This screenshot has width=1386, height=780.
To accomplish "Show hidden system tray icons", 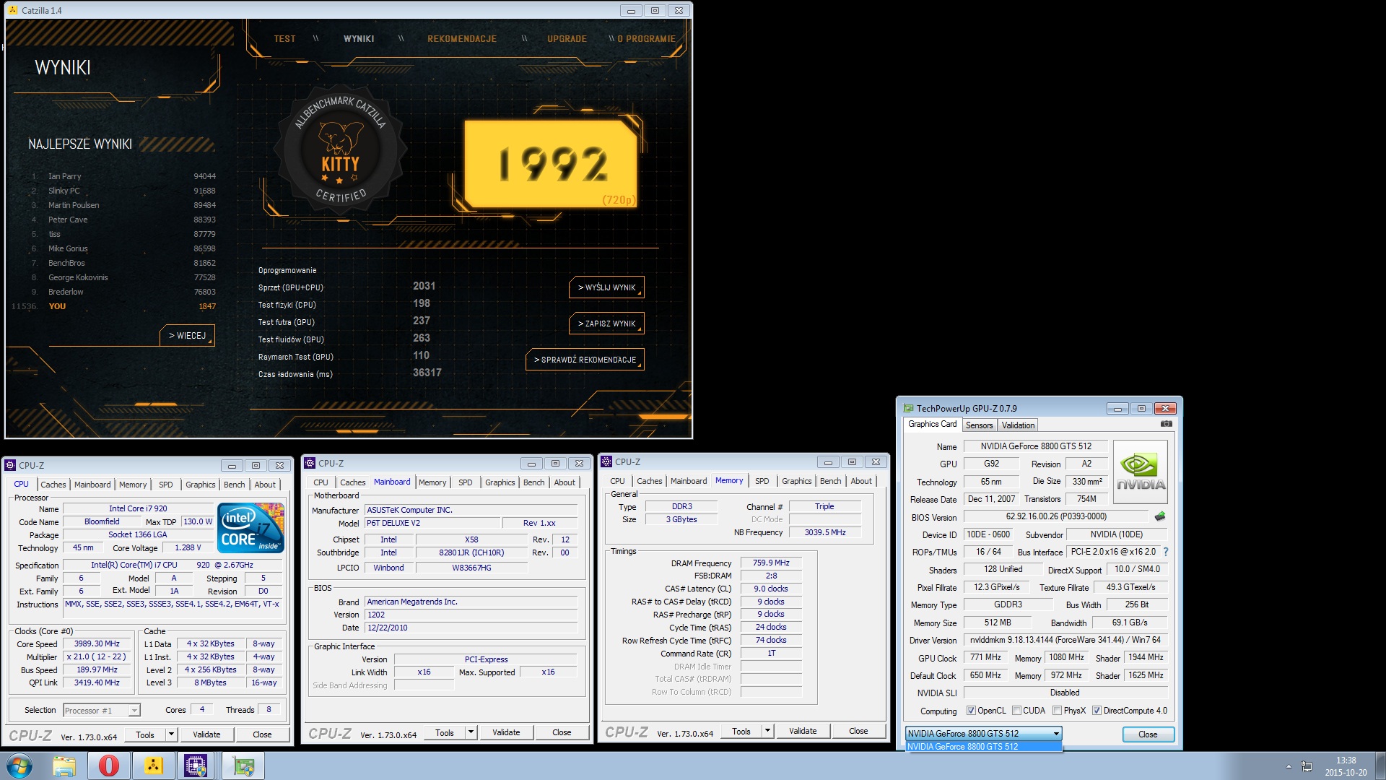I will tap(1289, 766).
